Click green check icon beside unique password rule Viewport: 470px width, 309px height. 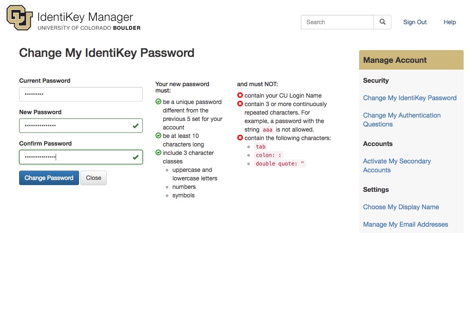coord(159,102)
